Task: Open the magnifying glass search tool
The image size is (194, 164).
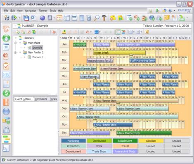Action: (x=97, y=18)
